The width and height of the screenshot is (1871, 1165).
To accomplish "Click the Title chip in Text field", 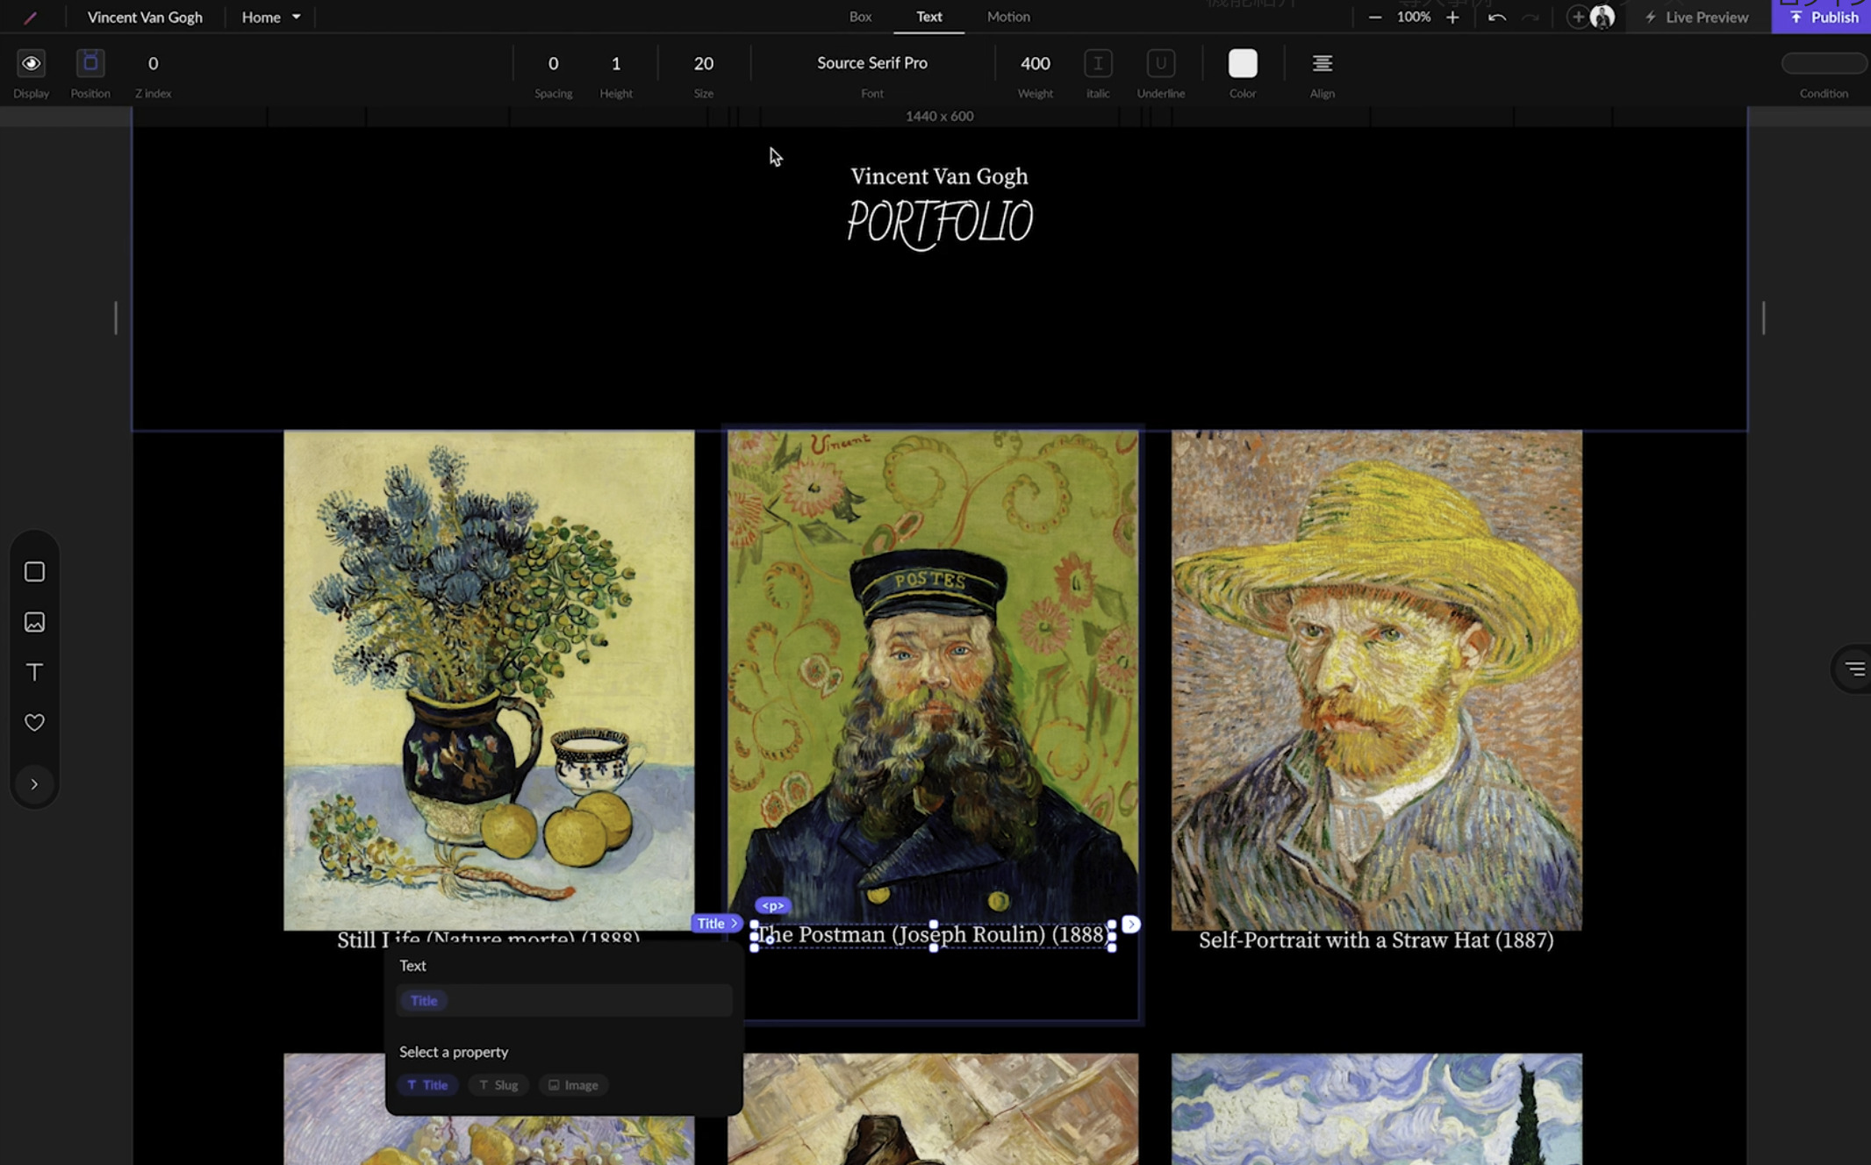I will pyautogui.click(x=423, y=1001).
